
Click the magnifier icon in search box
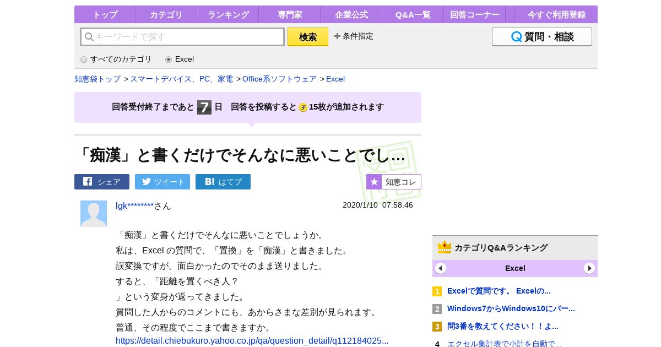(x=89, y=37)
